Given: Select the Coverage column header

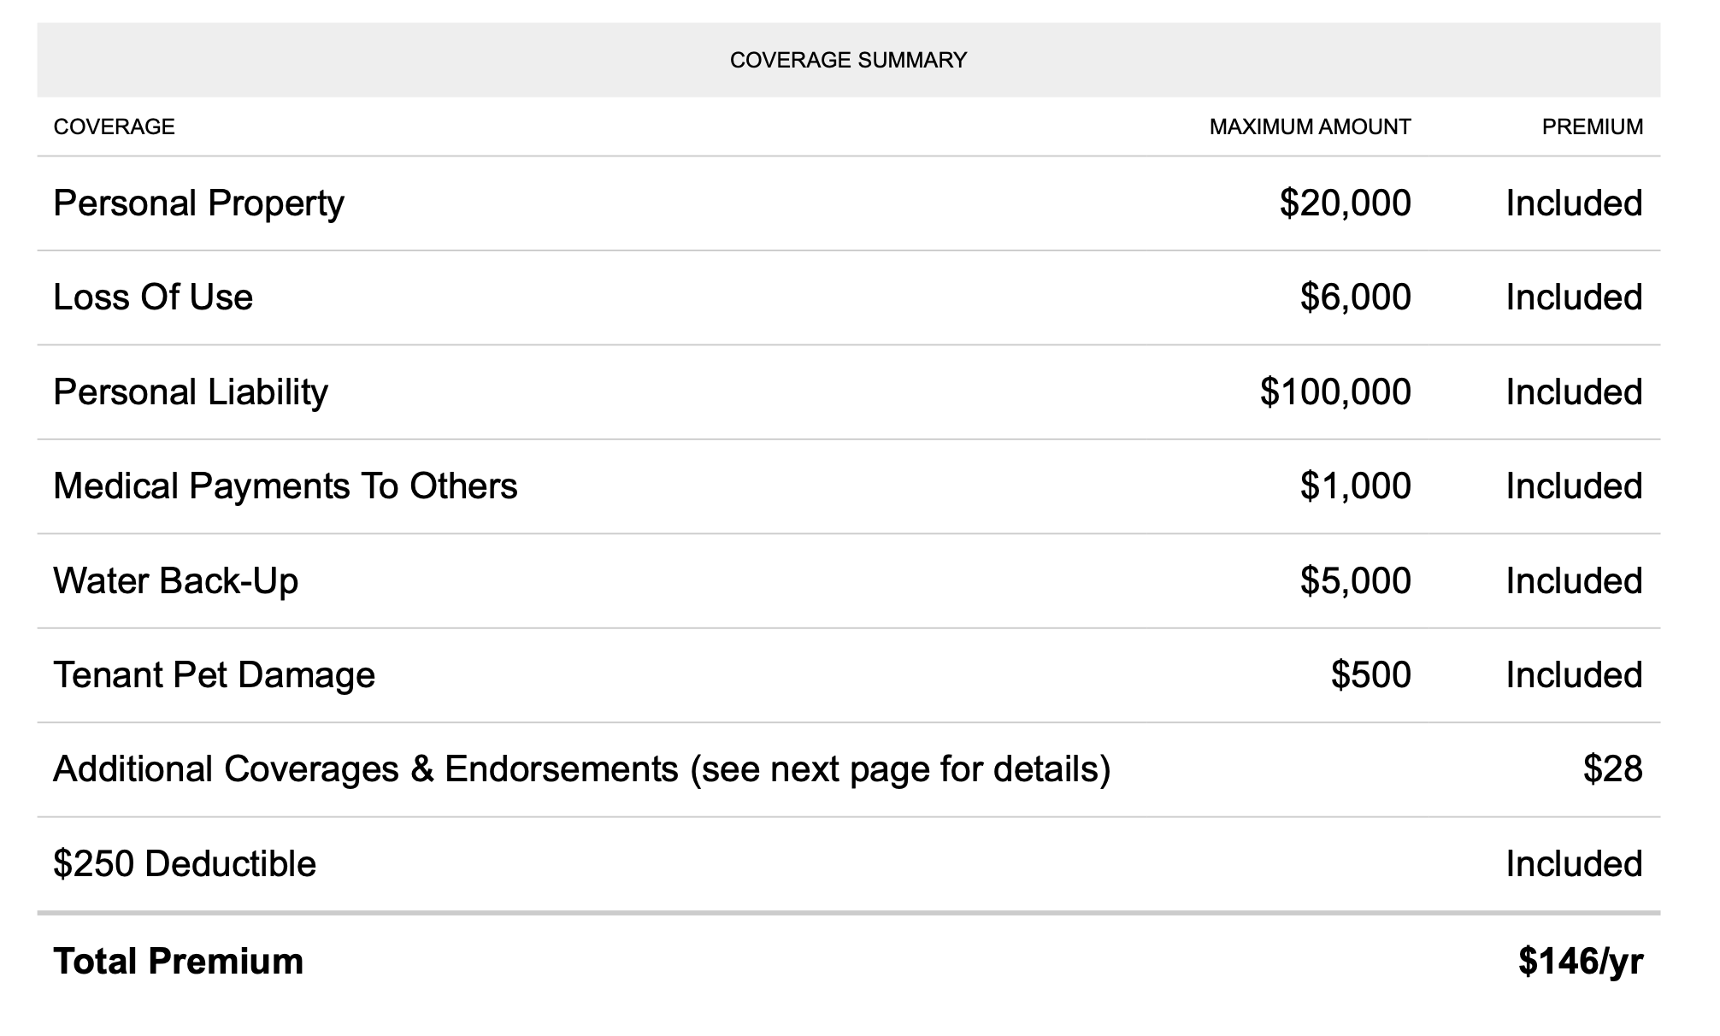Looking at the screenshot, I should (x=114, y=127).
